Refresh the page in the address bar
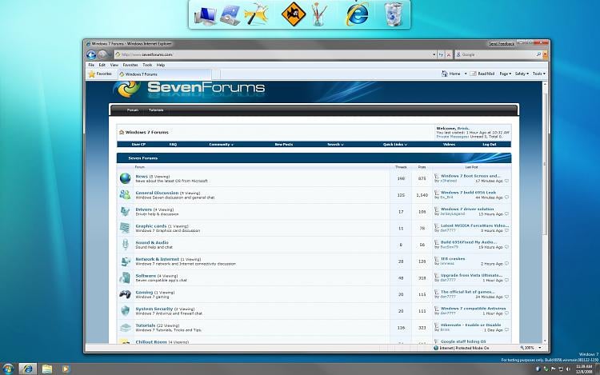Viewport: 600px width, 375px height. click(441, 54)
